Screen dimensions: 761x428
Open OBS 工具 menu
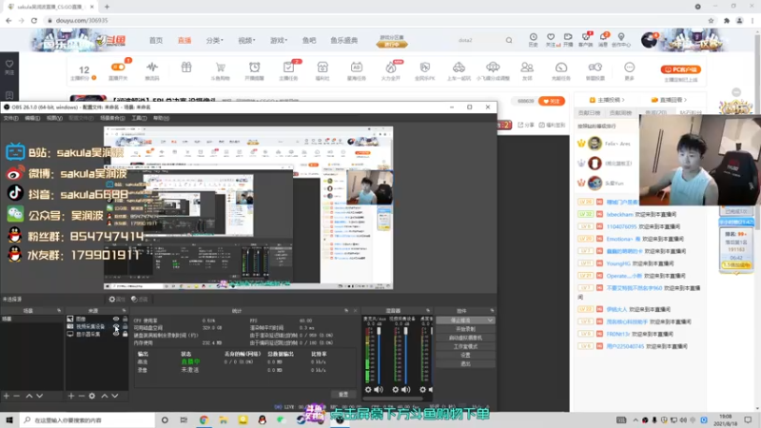[x=139, y=118]
